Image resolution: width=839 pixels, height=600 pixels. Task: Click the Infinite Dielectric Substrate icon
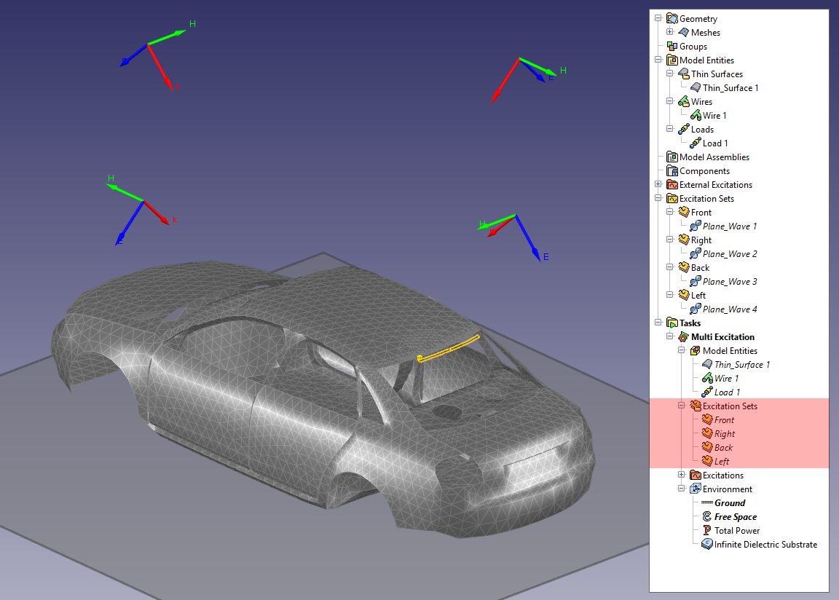(706, 545)
